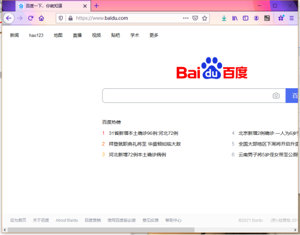
Task: Open the 新闻 news link
Action: pos(14,35)
